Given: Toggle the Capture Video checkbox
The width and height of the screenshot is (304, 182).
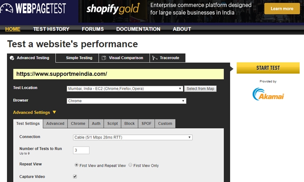Looking at the screenshot, I should (75, 176).
